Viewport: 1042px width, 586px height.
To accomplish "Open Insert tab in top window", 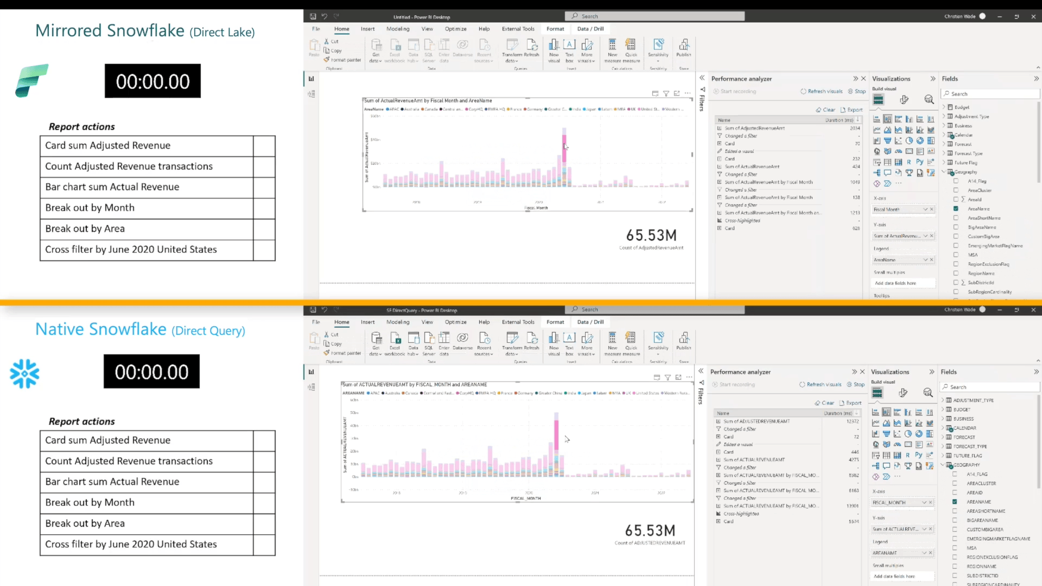I will [x=367, y=29].
